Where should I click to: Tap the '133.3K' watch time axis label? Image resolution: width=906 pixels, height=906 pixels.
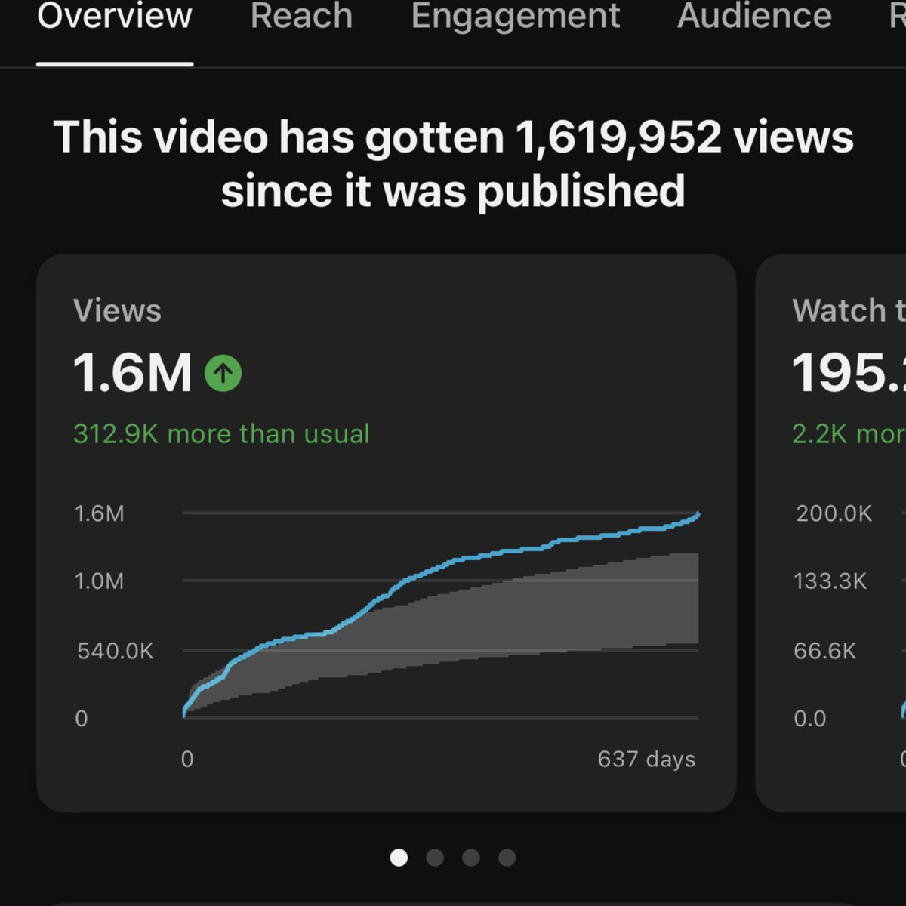pyautogui.click(x=830, y=581)
